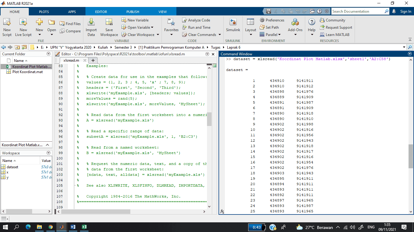
Task: Open the Find Files tool
Action: pyautogui.click(x=70, y=24)
